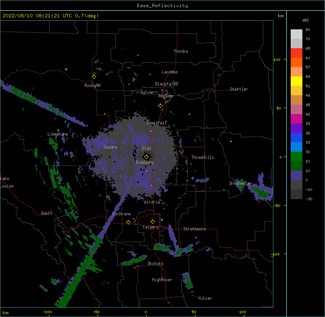The image size is (325, 317).
Task: Click the Drumheller town label
Action: [241, 183]
